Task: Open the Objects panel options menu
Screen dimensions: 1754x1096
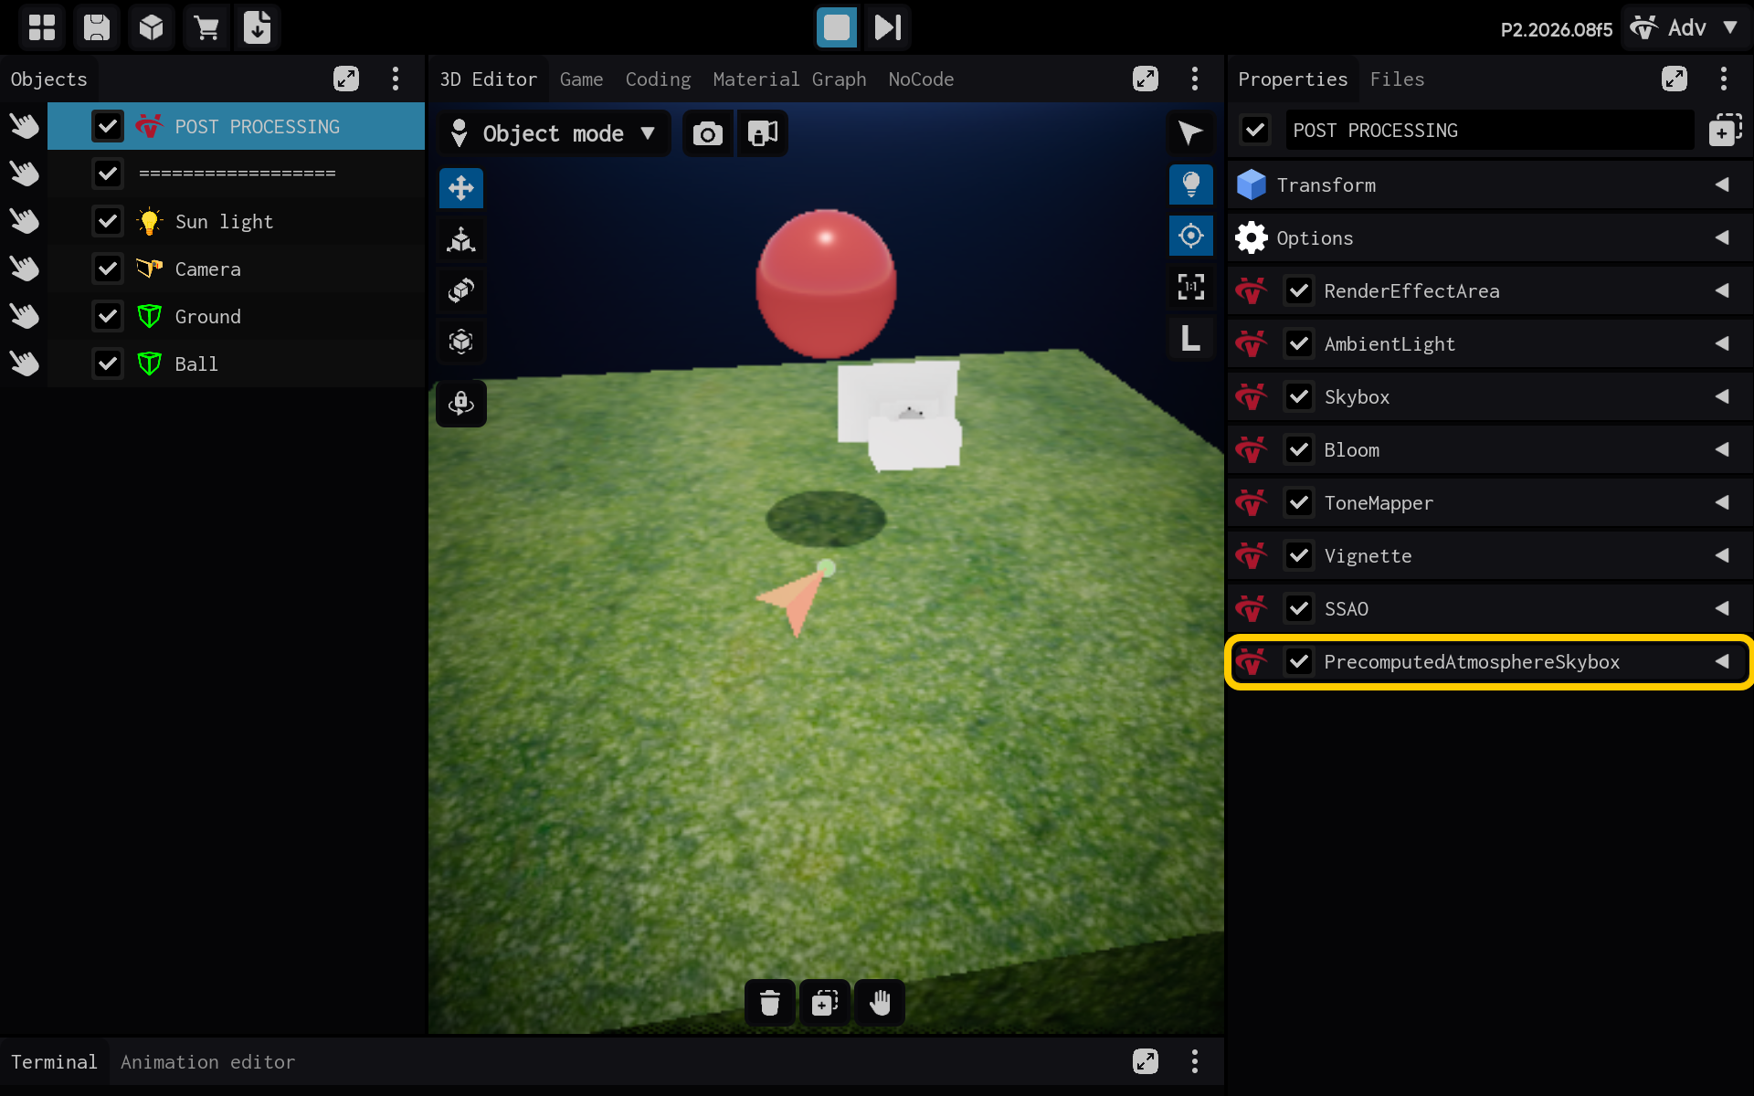Action: point(396,79)
